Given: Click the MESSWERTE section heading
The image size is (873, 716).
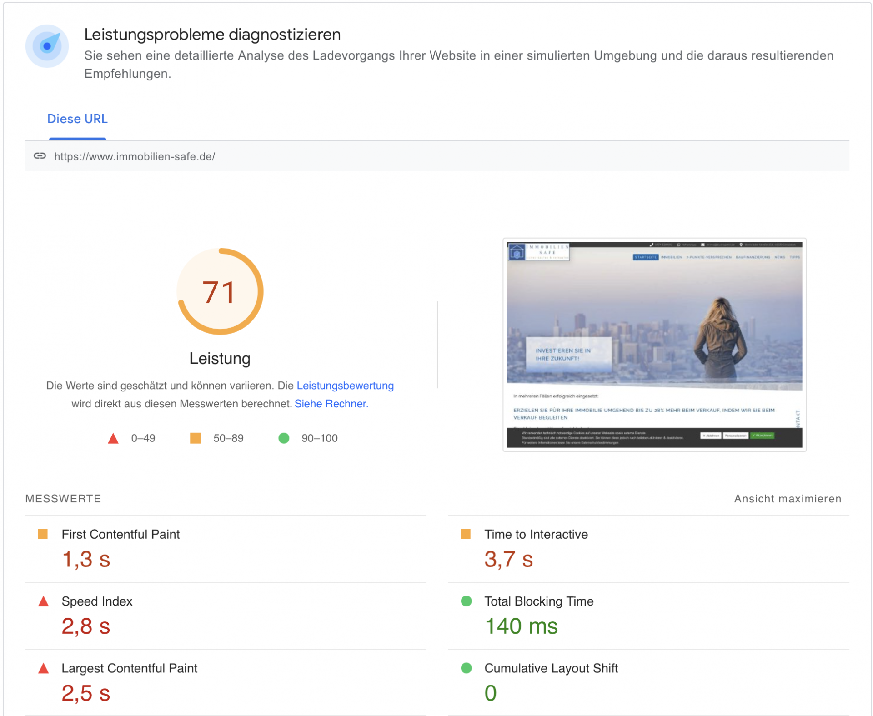Looking at the screenshot, I should click(63, 499).
